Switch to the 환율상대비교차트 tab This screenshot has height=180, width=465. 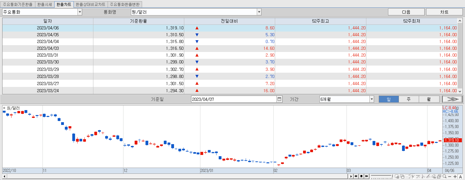click(91, 5)
